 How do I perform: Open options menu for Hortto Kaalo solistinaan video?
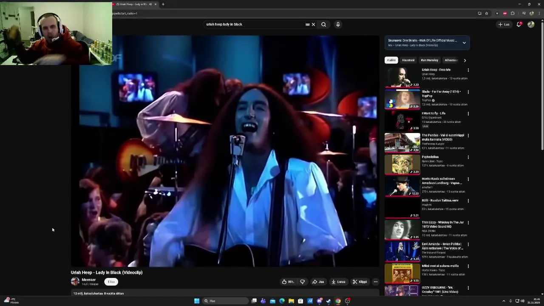[468, 179]
